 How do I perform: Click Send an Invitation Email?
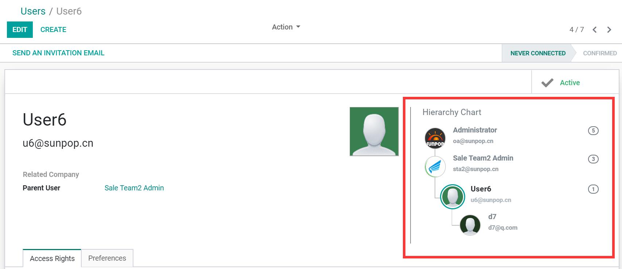pyautogui.click(x=58, y=53)
